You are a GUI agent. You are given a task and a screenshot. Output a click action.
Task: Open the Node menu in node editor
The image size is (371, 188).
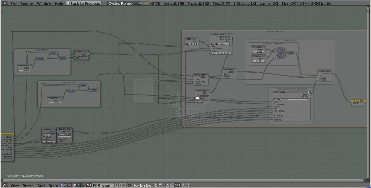53,185
